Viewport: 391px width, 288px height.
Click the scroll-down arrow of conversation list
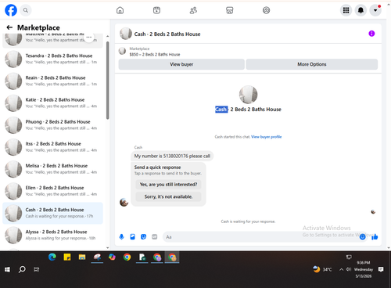(x=108, y=248)
